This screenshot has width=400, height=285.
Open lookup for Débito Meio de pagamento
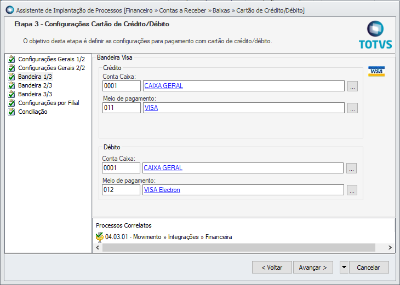click(x=352, y=190)
